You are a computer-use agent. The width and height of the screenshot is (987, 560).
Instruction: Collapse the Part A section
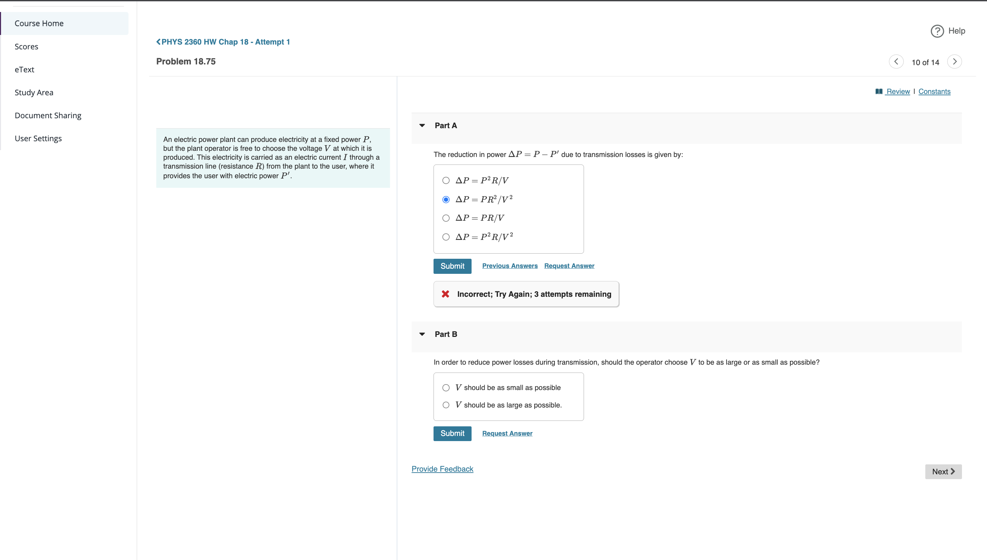tap(422, 125)
